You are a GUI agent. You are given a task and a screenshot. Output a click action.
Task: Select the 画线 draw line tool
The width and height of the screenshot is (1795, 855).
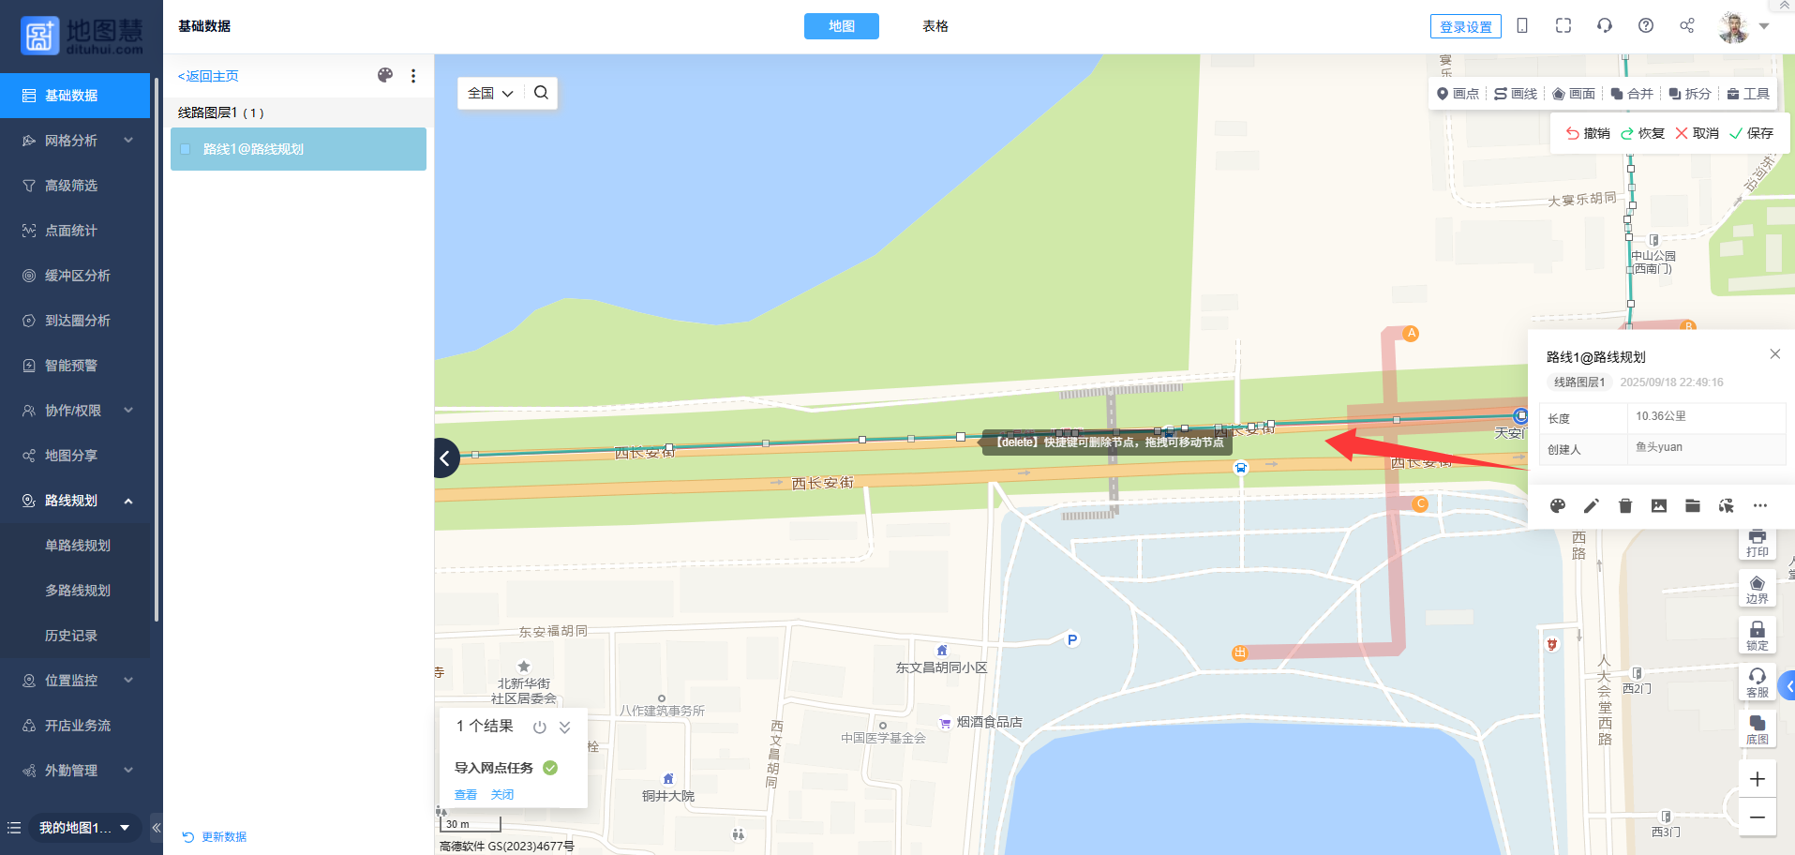point(1515,94)
